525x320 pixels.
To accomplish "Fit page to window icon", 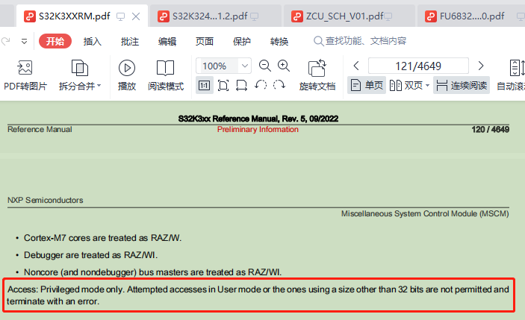I will (x=223, y=86).
